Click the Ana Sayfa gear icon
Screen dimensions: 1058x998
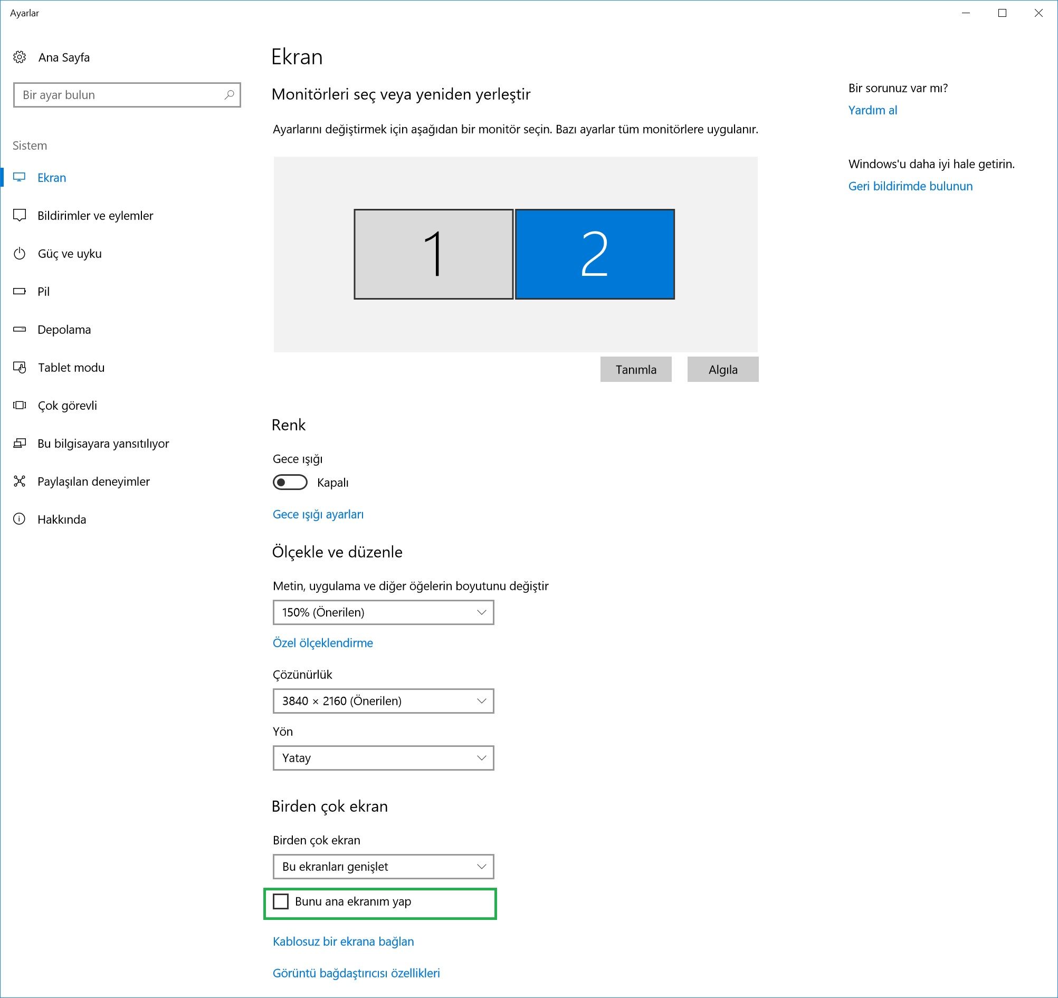pos(20,57)
